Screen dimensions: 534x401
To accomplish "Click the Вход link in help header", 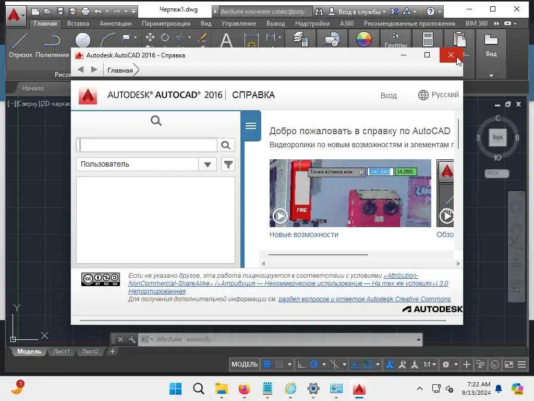I will pyautogui.click(x=389, y=96).
